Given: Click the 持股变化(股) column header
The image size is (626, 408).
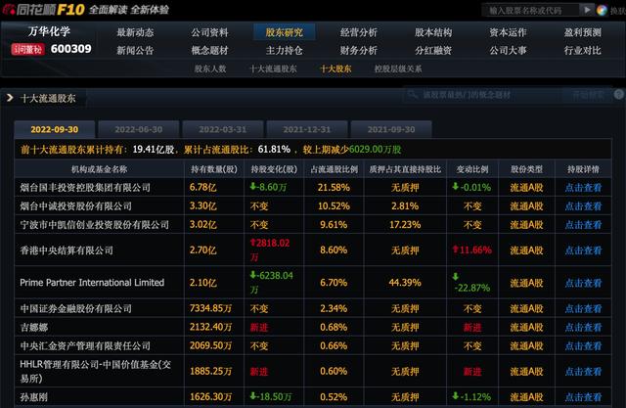Looking at the screenshot, I should click(x=274, y=169).
